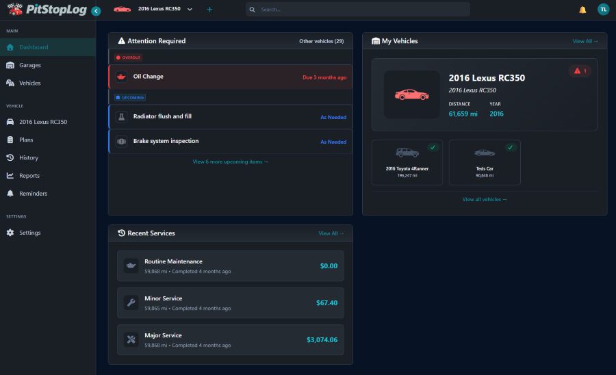
Task: Open Brake system inspection item
Action: coord(231,142)
